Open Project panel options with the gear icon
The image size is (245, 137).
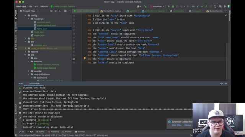[x=65, y=11]
